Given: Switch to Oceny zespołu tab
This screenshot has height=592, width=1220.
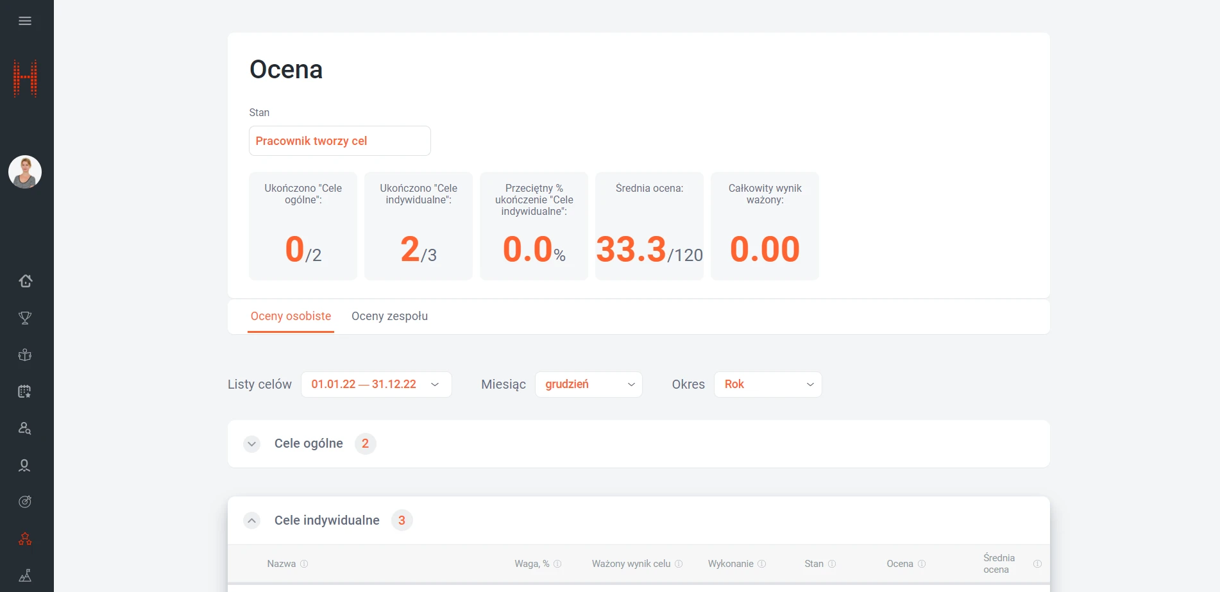Looking at the screenshot, I should (x=389, y=316).
